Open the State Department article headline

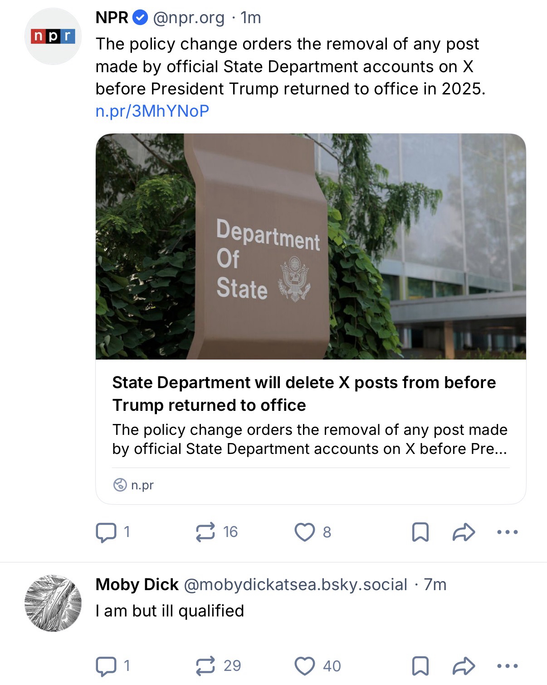[x=304, y=394]
